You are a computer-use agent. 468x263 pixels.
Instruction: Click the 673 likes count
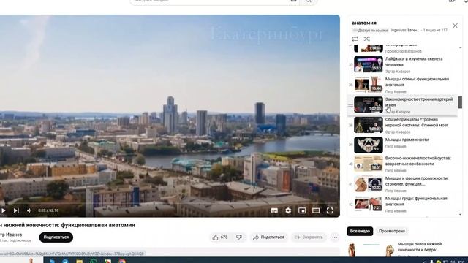click(x=224, y=237)
